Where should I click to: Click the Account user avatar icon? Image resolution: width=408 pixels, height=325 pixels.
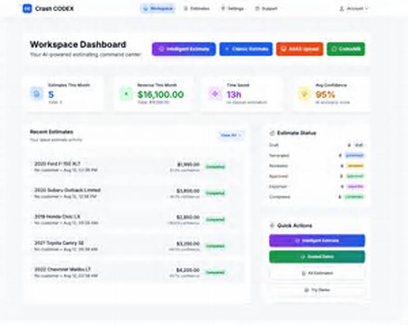[342, 9]
